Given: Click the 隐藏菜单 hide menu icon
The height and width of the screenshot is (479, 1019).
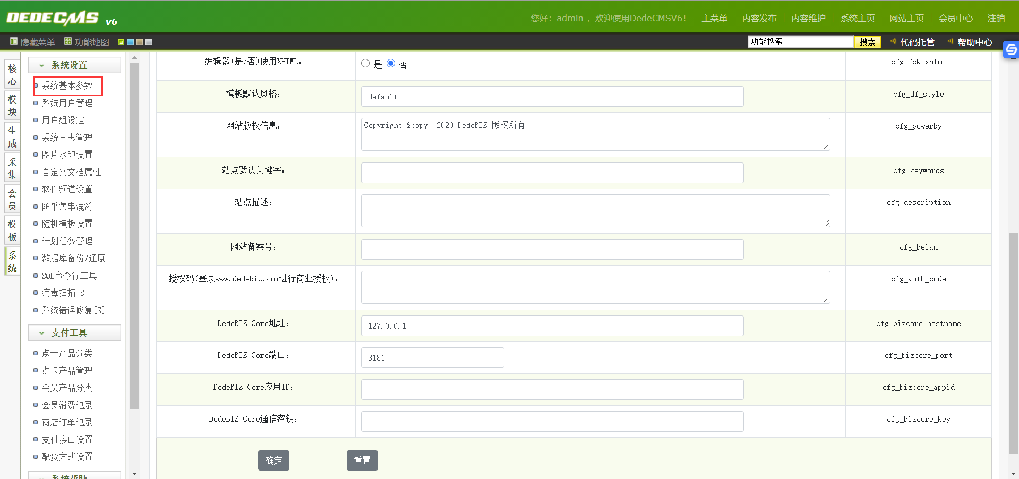Looking at the screenshot, I should coord(14,41).
